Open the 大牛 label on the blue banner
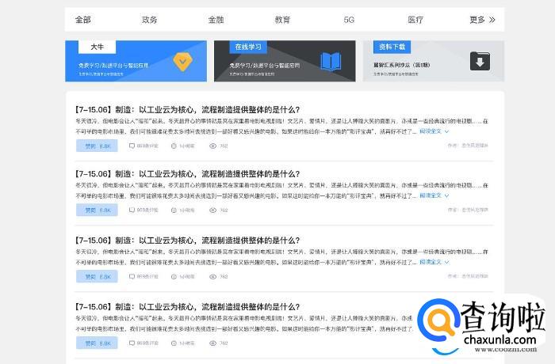The height and width of the screenshot is (364, 555). 97,47
